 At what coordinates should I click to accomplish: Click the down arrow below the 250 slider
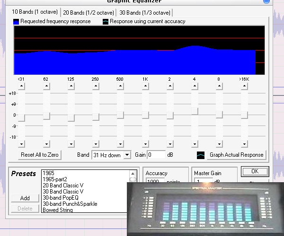96,144
